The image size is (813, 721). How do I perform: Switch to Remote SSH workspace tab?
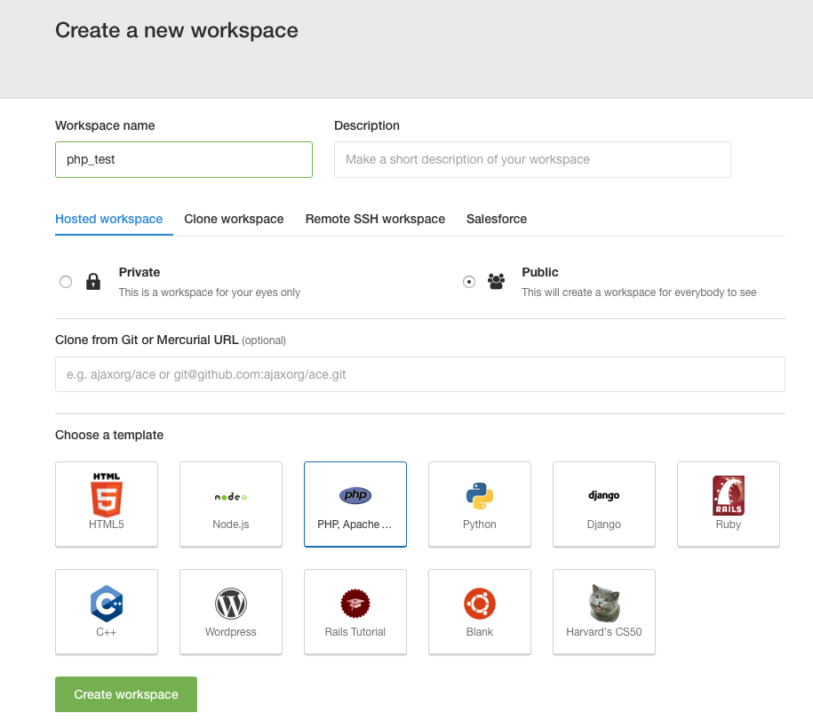click(x=375, y=219)
